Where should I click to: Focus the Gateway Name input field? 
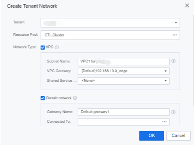coord(124,112)
